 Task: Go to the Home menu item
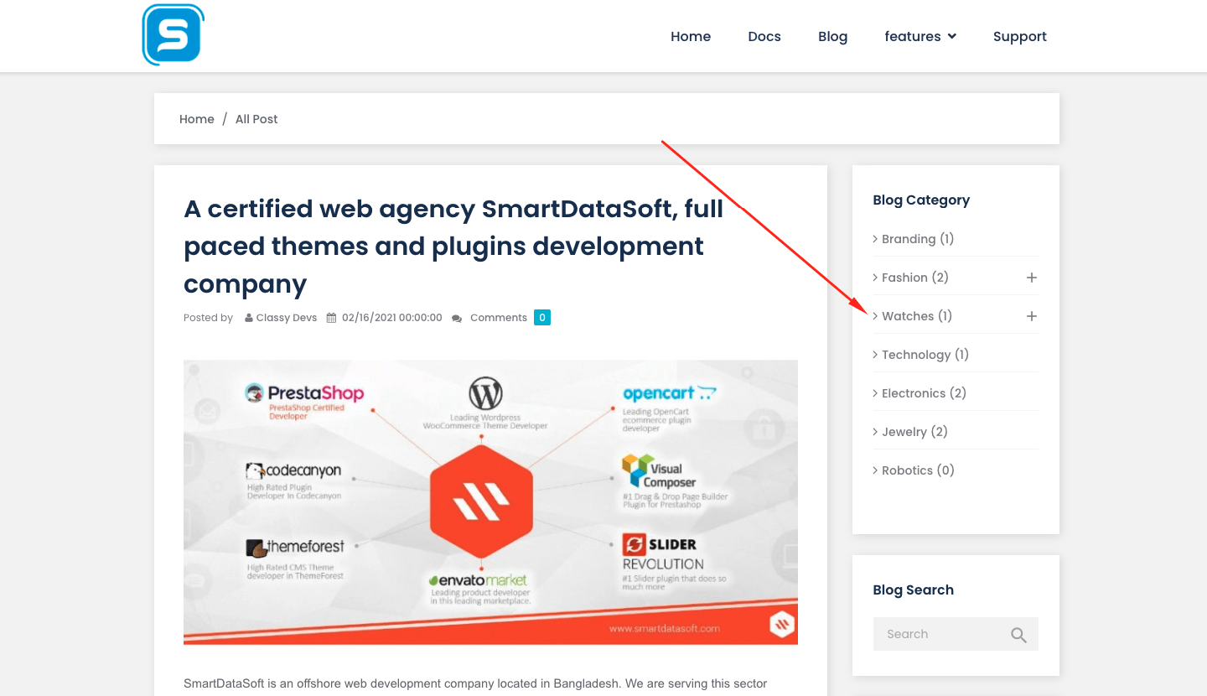691,36
